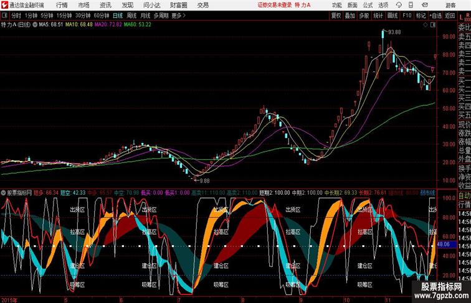Expand MA indicator dropdown next to 特力A(日线)
Image resolution: width=471 pixels, height=303 pixels.
(35, 25)
